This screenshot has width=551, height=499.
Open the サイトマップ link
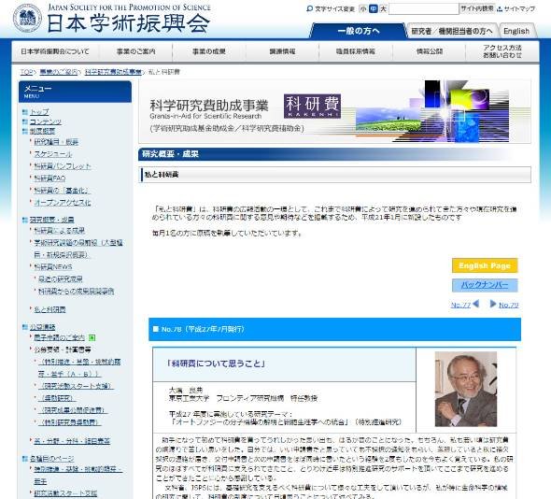click(x=519, y=8)
